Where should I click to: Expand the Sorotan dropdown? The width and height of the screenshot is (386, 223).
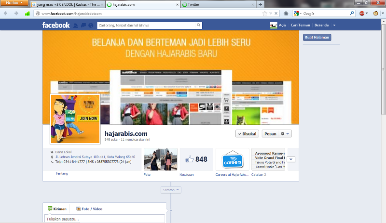(x=171, y=190)
